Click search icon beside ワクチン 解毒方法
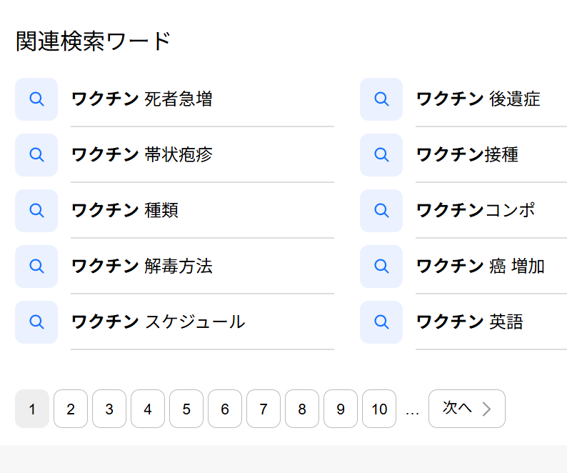 (x=36, y=267)
